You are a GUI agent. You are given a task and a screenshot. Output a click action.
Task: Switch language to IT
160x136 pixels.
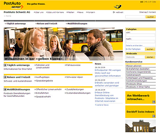(x=150, y=2)
